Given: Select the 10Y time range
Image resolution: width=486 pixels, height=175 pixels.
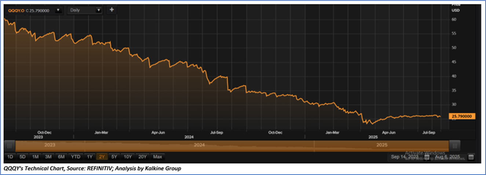Looking at the screenshot, I should 128,157.
